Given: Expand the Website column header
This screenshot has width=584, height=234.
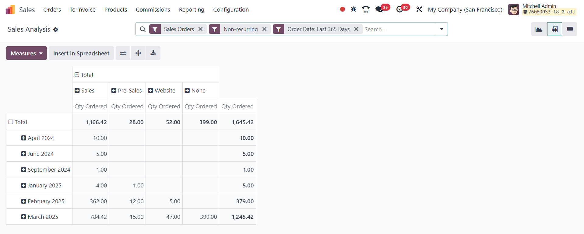Looking at the screenshot, I should tap(162, 90).
